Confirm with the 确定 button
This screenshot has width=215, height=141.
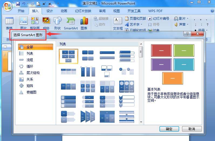click(169, 129)
